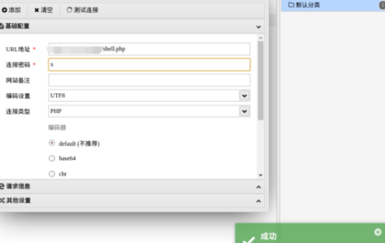
Task: Click the 编码器 label text
Action: (57, 127)
